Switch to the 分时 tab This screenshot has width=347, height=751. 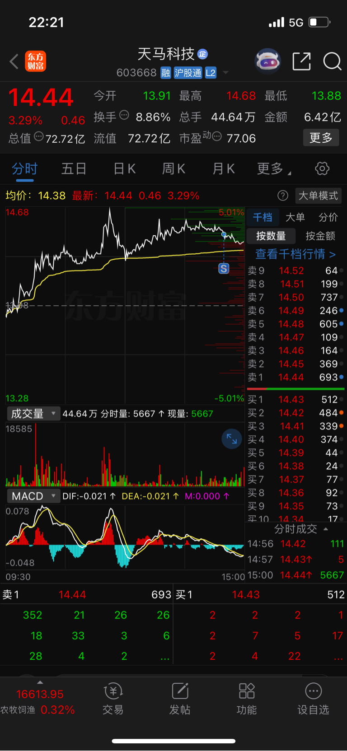coord(24,169)
